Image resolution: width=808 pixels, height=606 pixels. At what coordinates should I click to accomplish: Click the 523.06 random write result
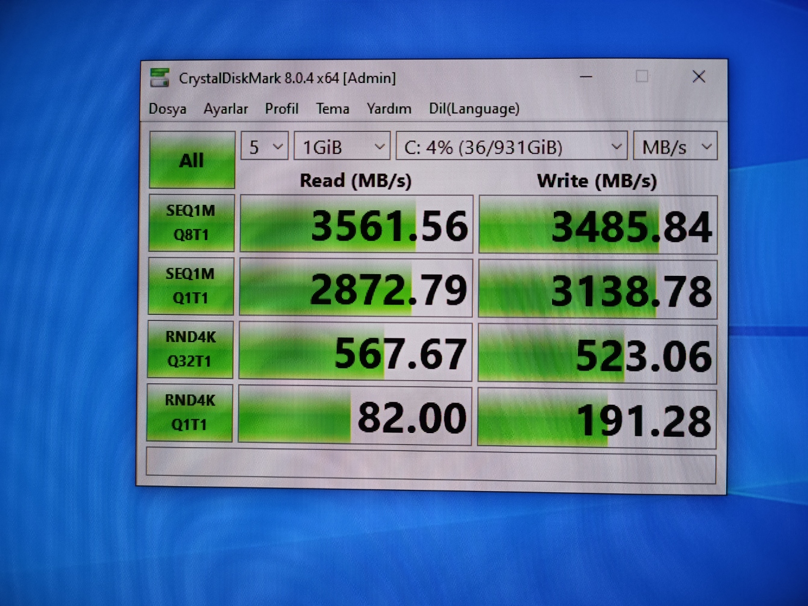[597, 354]
